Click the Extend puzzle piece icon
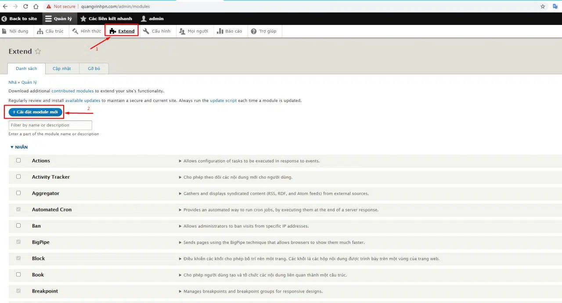 (113, 31)
